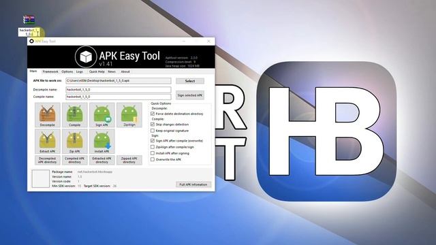
Task: Click the APK Easy Tool cube logo
Action: point(86,57)
